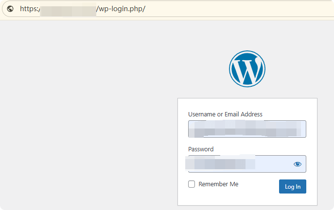Click the blurred text in the username field
Screen dimensions: 334x210
pyautogui.click(x=243, y=129)
